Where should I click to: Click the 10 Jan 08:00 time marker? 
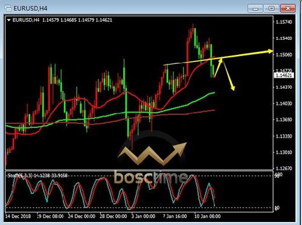pyautogui.click(x=207, y=217)
